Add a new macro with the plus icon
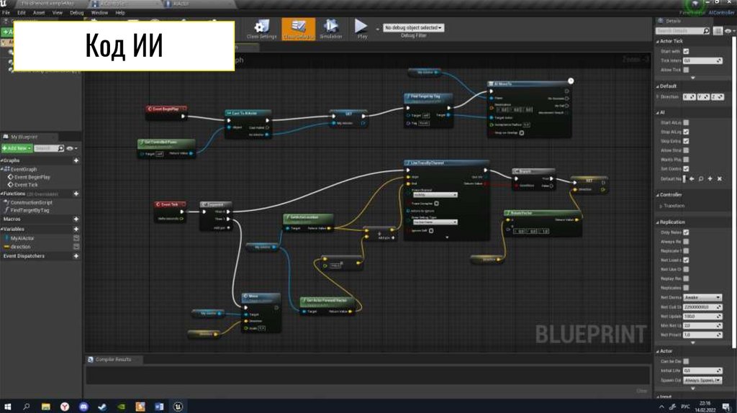 point(76,219)
